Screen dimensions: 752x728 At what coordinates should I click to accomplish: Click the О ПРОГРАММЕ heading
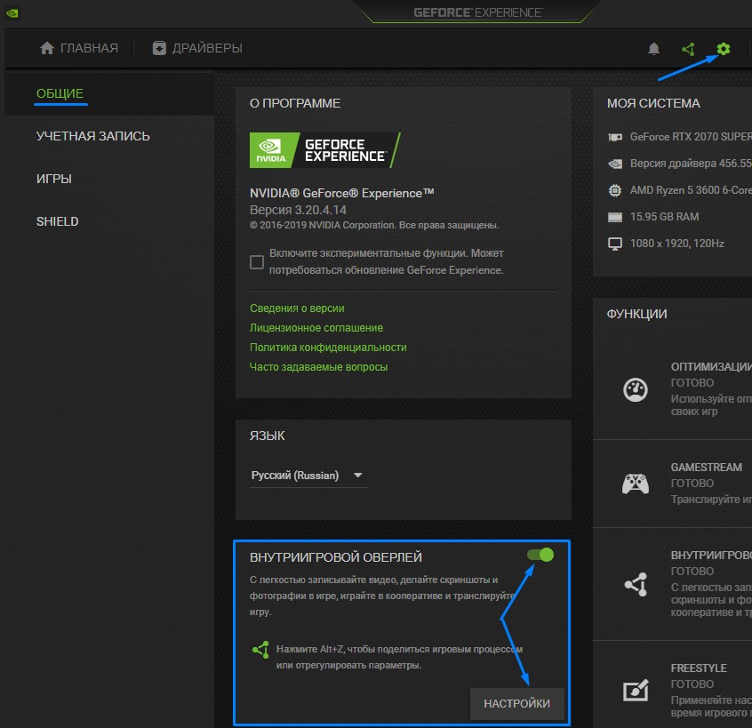click(295, 104)
